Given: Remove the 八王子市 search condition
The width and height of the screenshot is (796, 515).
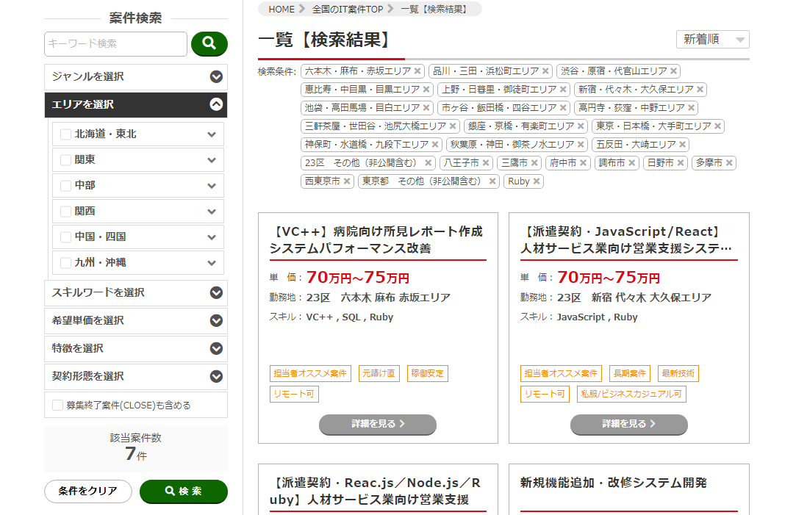Looking at the screenshot, I should (x=486, y=163).
